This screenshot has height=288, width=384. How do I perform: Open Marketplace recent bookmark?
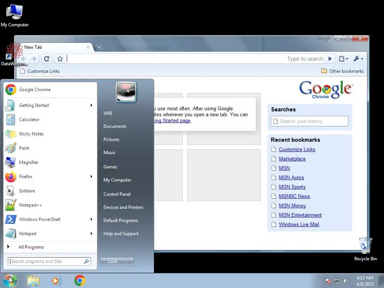pos(292,159)
